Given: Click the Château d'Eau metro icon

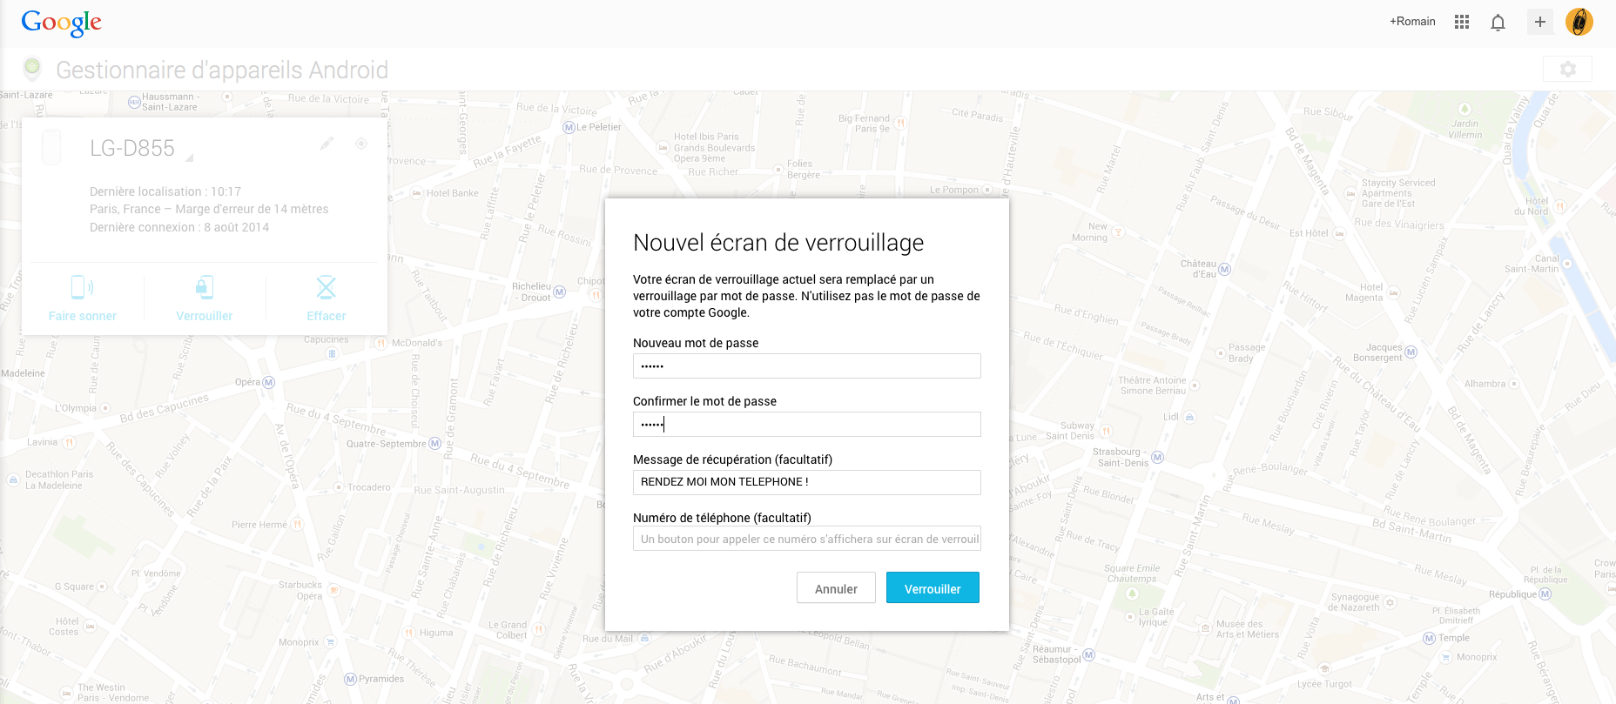Looking at the screenshot, I should (x=1225, y=269).
